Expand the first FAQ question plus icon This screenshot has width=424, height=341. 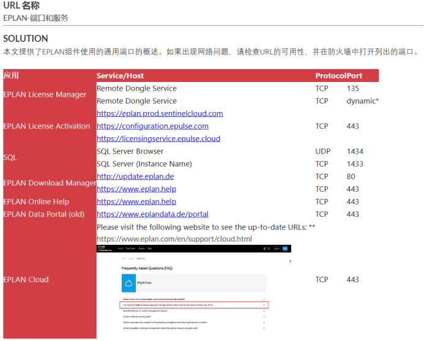(x=264, y=298)
